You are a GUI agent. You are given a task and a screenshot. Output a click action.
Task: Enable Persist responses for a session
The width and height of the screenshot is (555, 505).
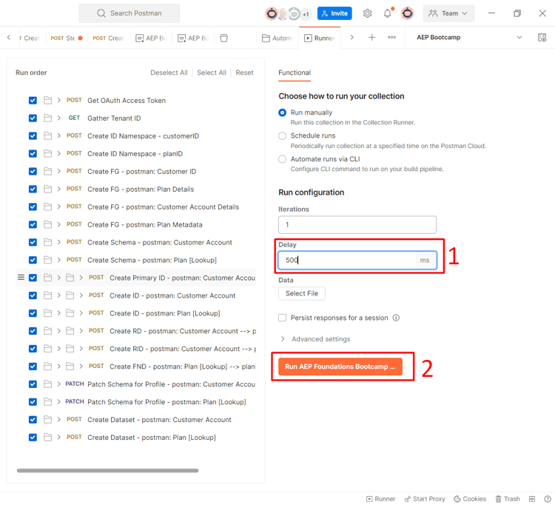click(x=282, y=318)
